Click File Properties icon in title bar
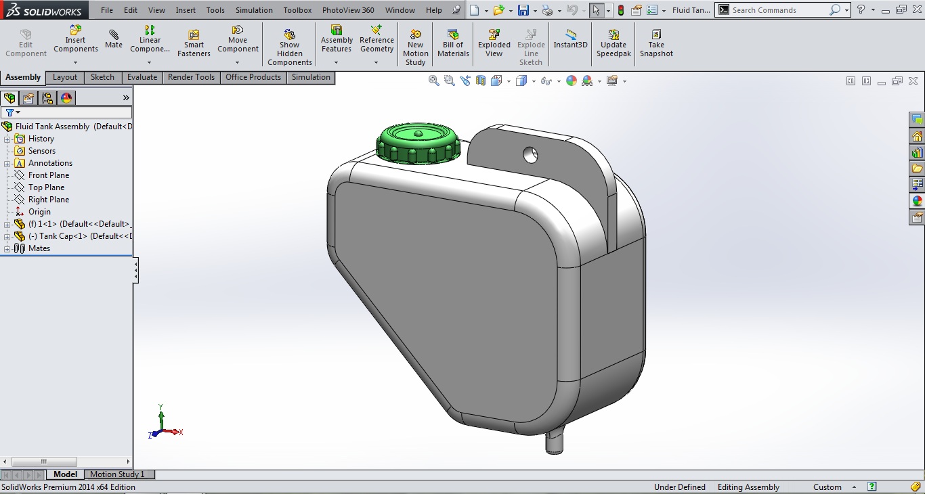The image size is (925, 494). click(x=637, y=10)
